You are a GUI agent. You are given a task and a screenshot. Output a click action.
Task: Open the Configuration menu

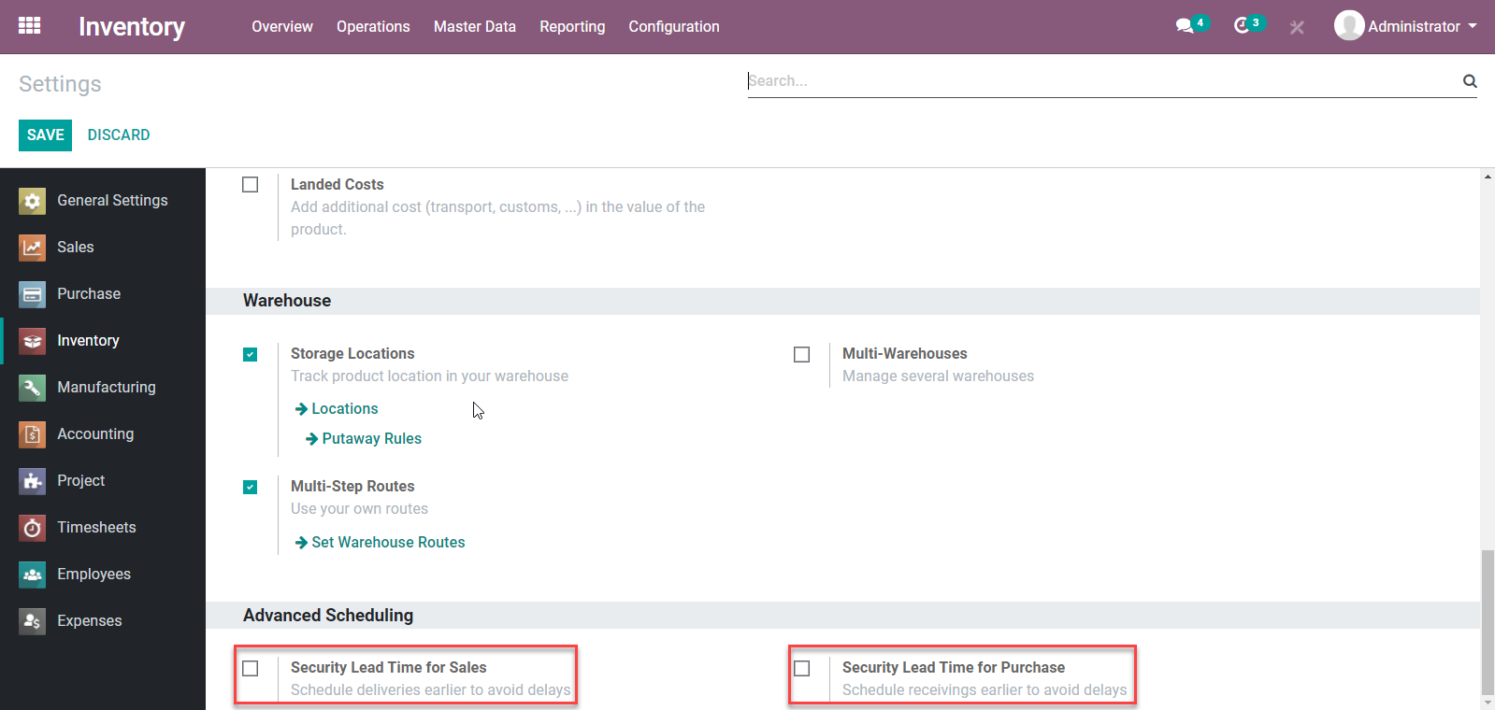[x=673, y=26]
